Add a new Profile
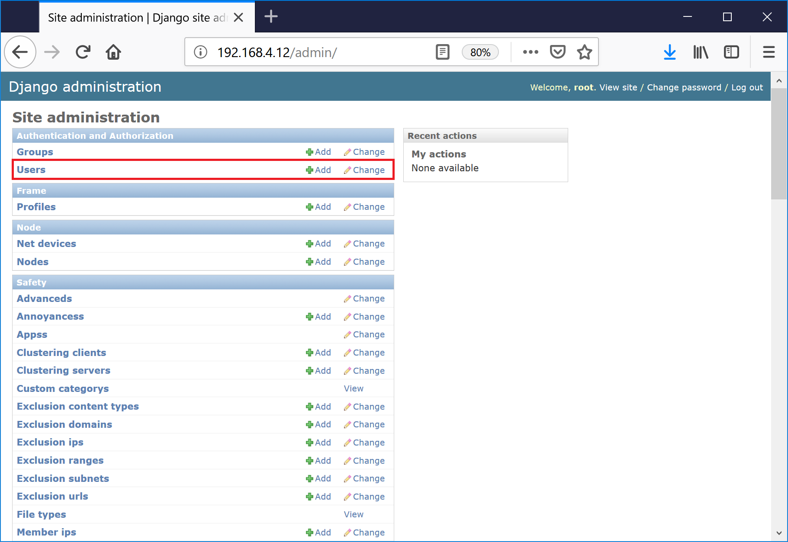This screenshot has width=788, height=542. click(x=318, y=207)
